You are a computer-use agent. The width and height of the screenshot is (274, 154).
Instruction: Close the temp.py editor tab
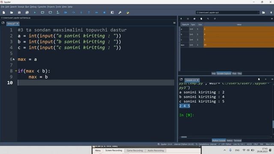[17, 24]
